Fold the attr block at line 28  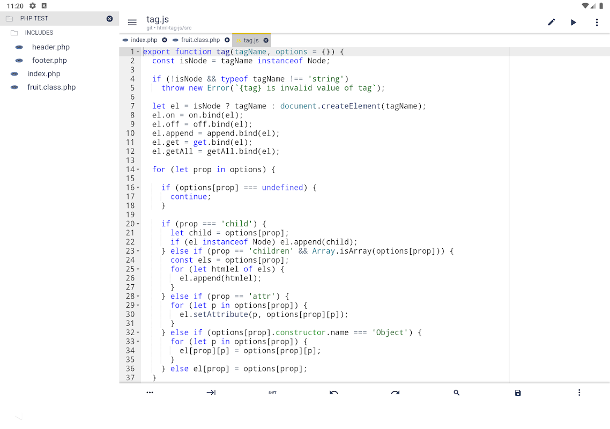point(138,296)
